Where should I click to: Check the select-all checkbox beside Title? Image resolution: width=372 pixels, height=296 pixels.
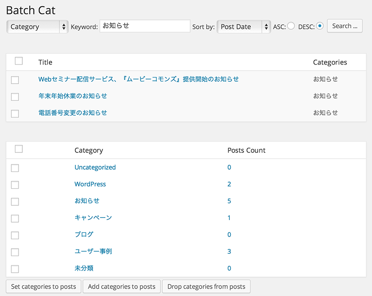(x=19, y=61)
